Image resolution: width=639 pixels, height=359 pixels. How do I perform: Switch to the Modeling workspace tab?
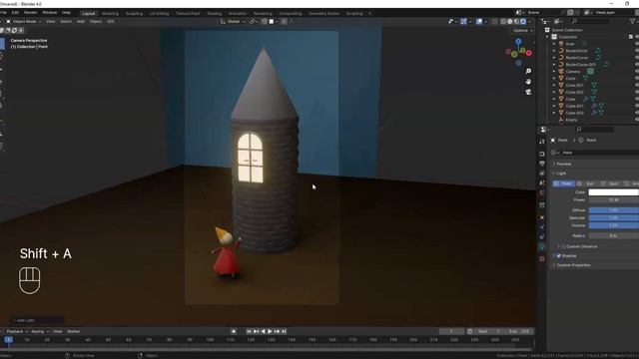point(110,13)
